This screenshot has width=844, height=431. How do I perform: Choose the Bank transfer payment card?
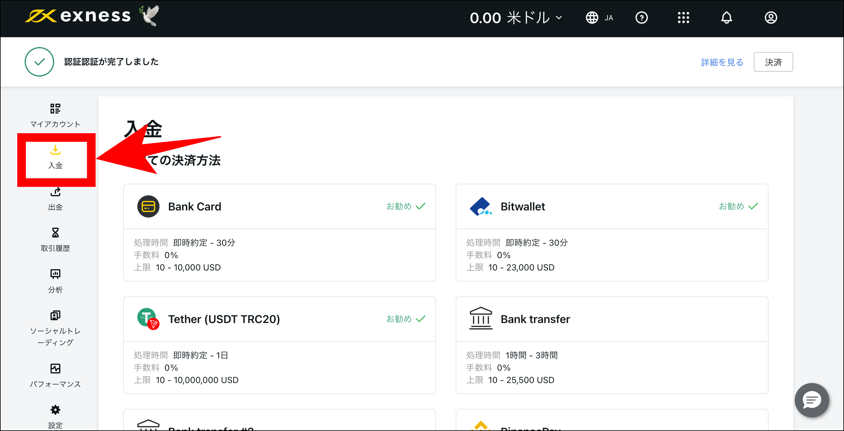[x=612, y=345]
